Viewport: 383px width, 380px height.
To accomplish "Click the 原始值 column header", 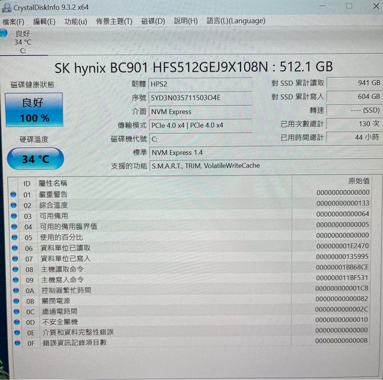I will click(358, 181).
